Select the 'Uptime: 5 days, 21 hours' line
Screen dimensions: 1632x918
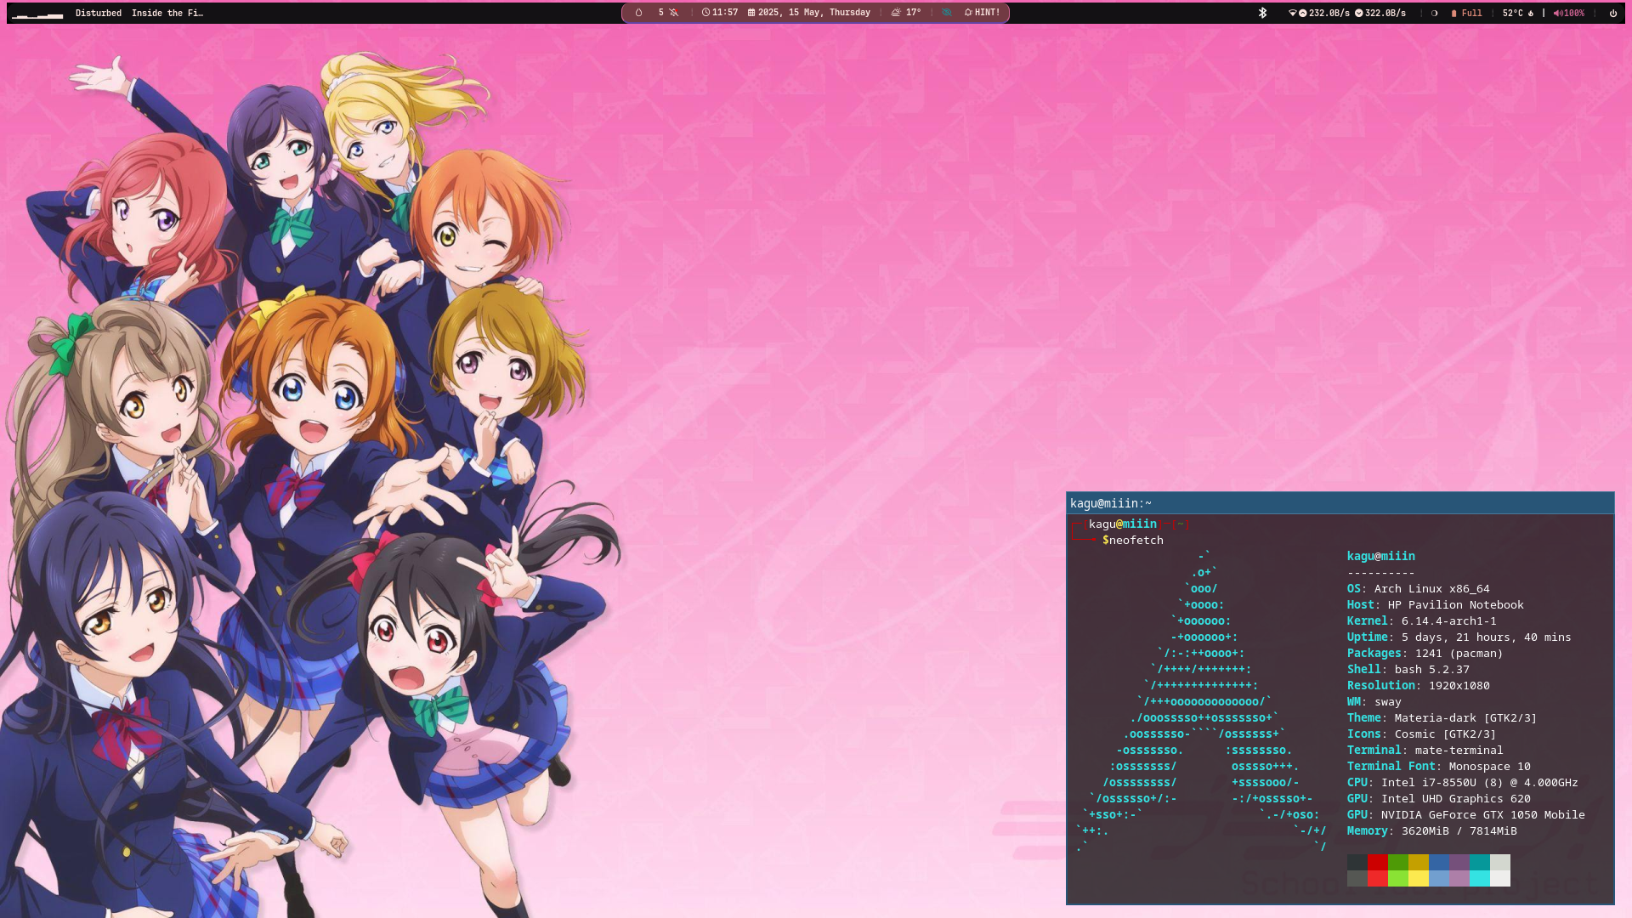click(1459, 637)
